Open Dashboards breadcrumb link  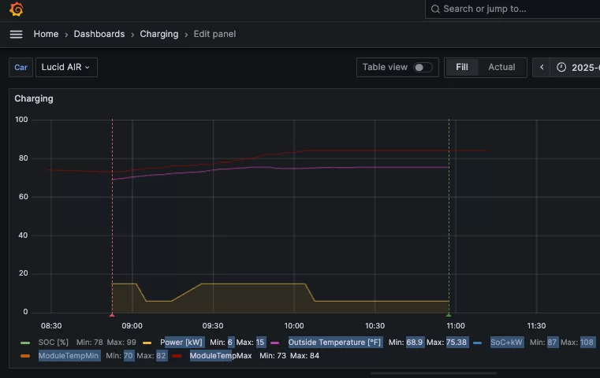click(99, 34)
